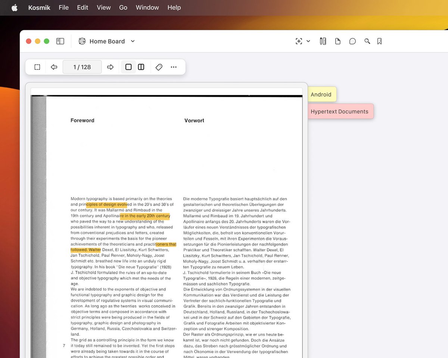Click the Home Board universe icon
The image size is (448, 358).
click(82, 41)
